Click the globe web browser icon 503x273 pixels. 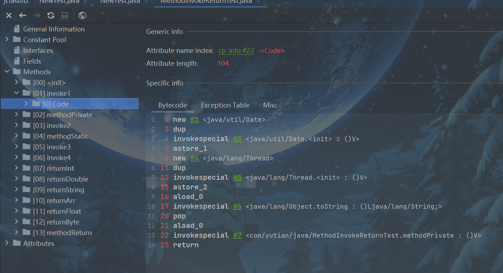coord(82,15)
